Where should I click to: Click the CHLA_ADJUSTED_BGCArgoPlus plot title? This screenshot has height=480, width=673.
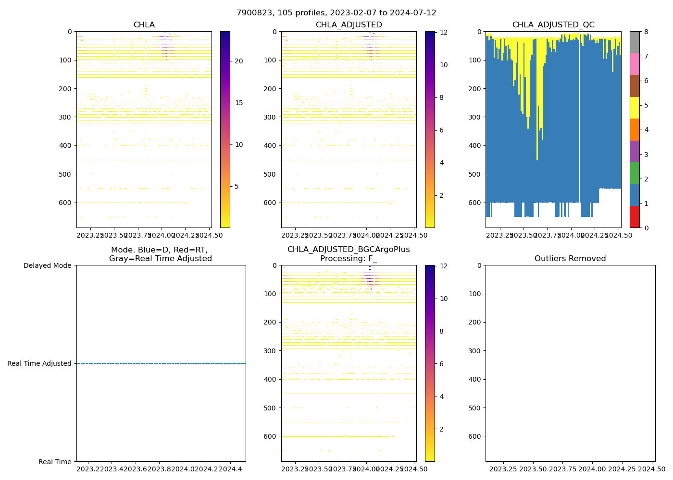pos(349,254)
